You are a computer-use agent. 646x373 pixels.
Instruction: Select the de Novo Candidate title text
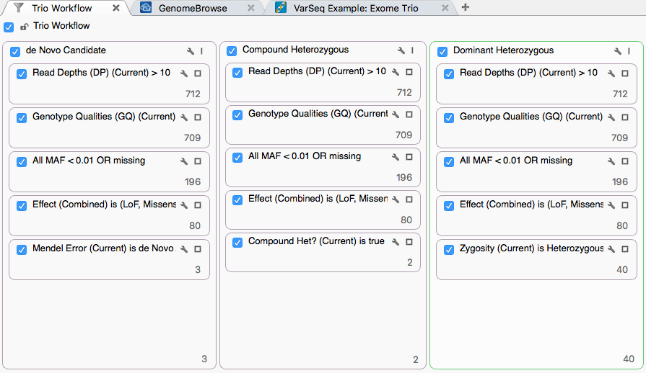(x=66, y=50)
